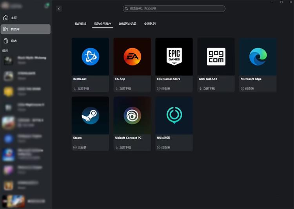Open the UU加速器 app tile

coord(174,116)
